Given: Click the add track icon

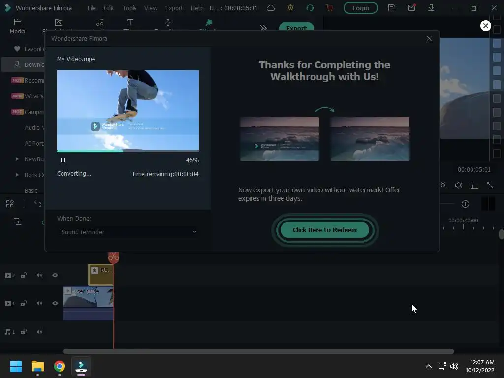Looking at the screenshot, I should 17,221.
